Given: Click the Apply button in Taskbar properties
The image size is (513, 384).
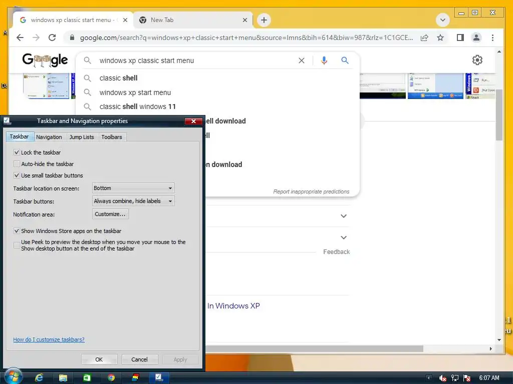Looking at the screenshot, I should point(180,359).
